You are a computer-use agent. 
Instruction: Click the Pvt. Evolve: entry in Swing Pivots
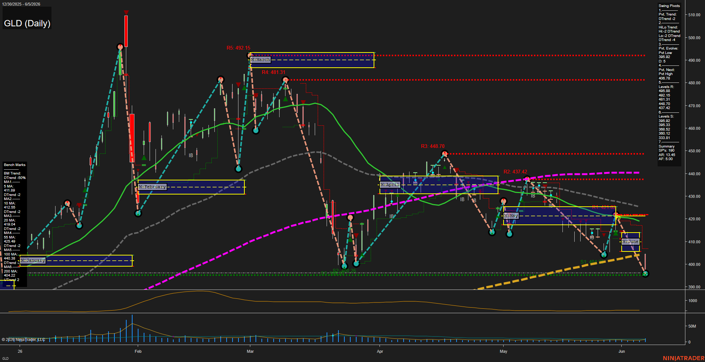tap(668, 48)
